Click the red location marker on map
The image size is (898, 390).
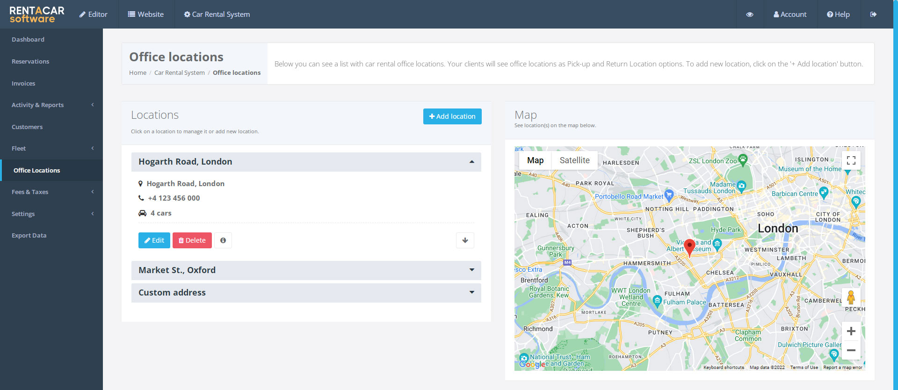click(689, 246)
